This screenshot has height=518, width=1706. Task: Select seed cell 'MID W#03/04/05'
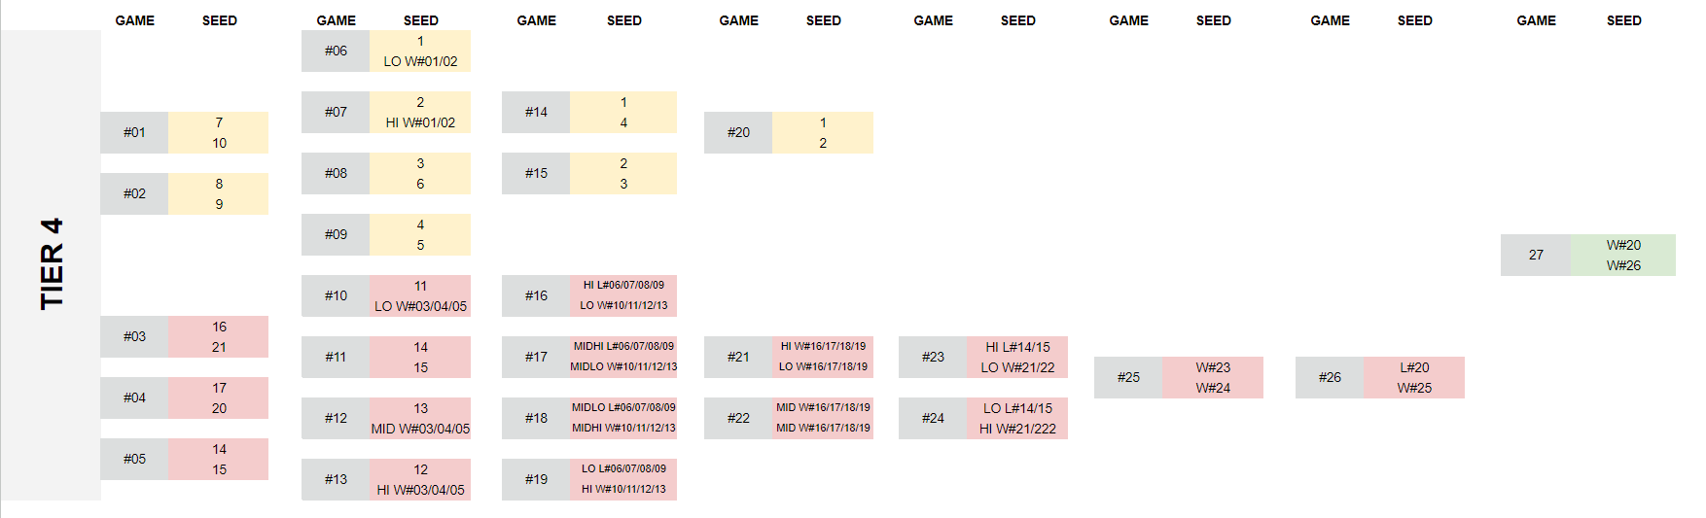coord(420,418)
